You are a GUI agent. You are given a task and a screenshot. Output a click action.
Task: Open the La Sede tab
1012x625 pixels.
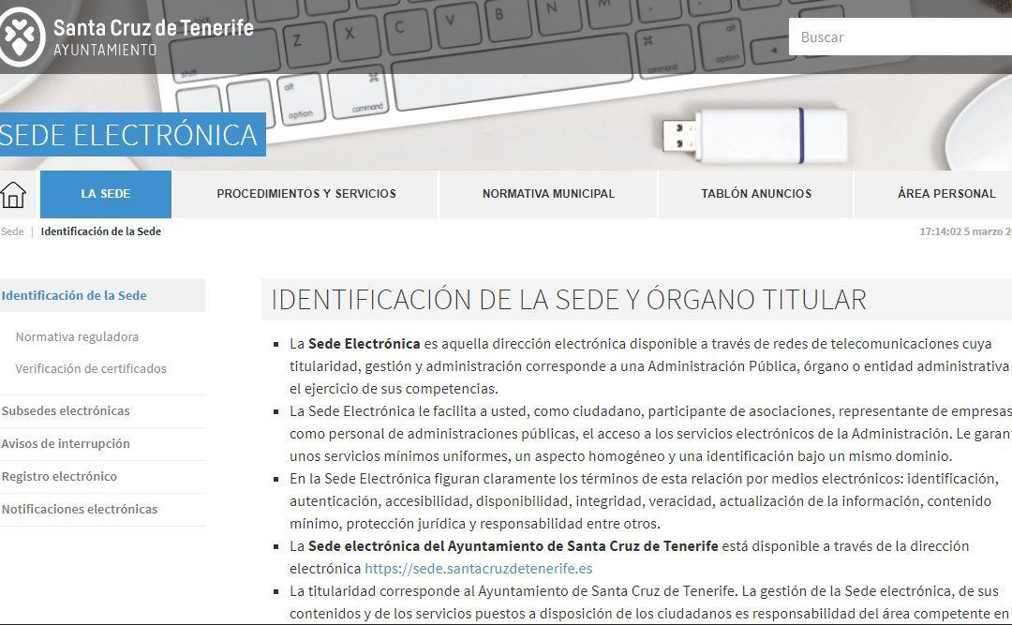pyautogui.click(x=105, y=194)
